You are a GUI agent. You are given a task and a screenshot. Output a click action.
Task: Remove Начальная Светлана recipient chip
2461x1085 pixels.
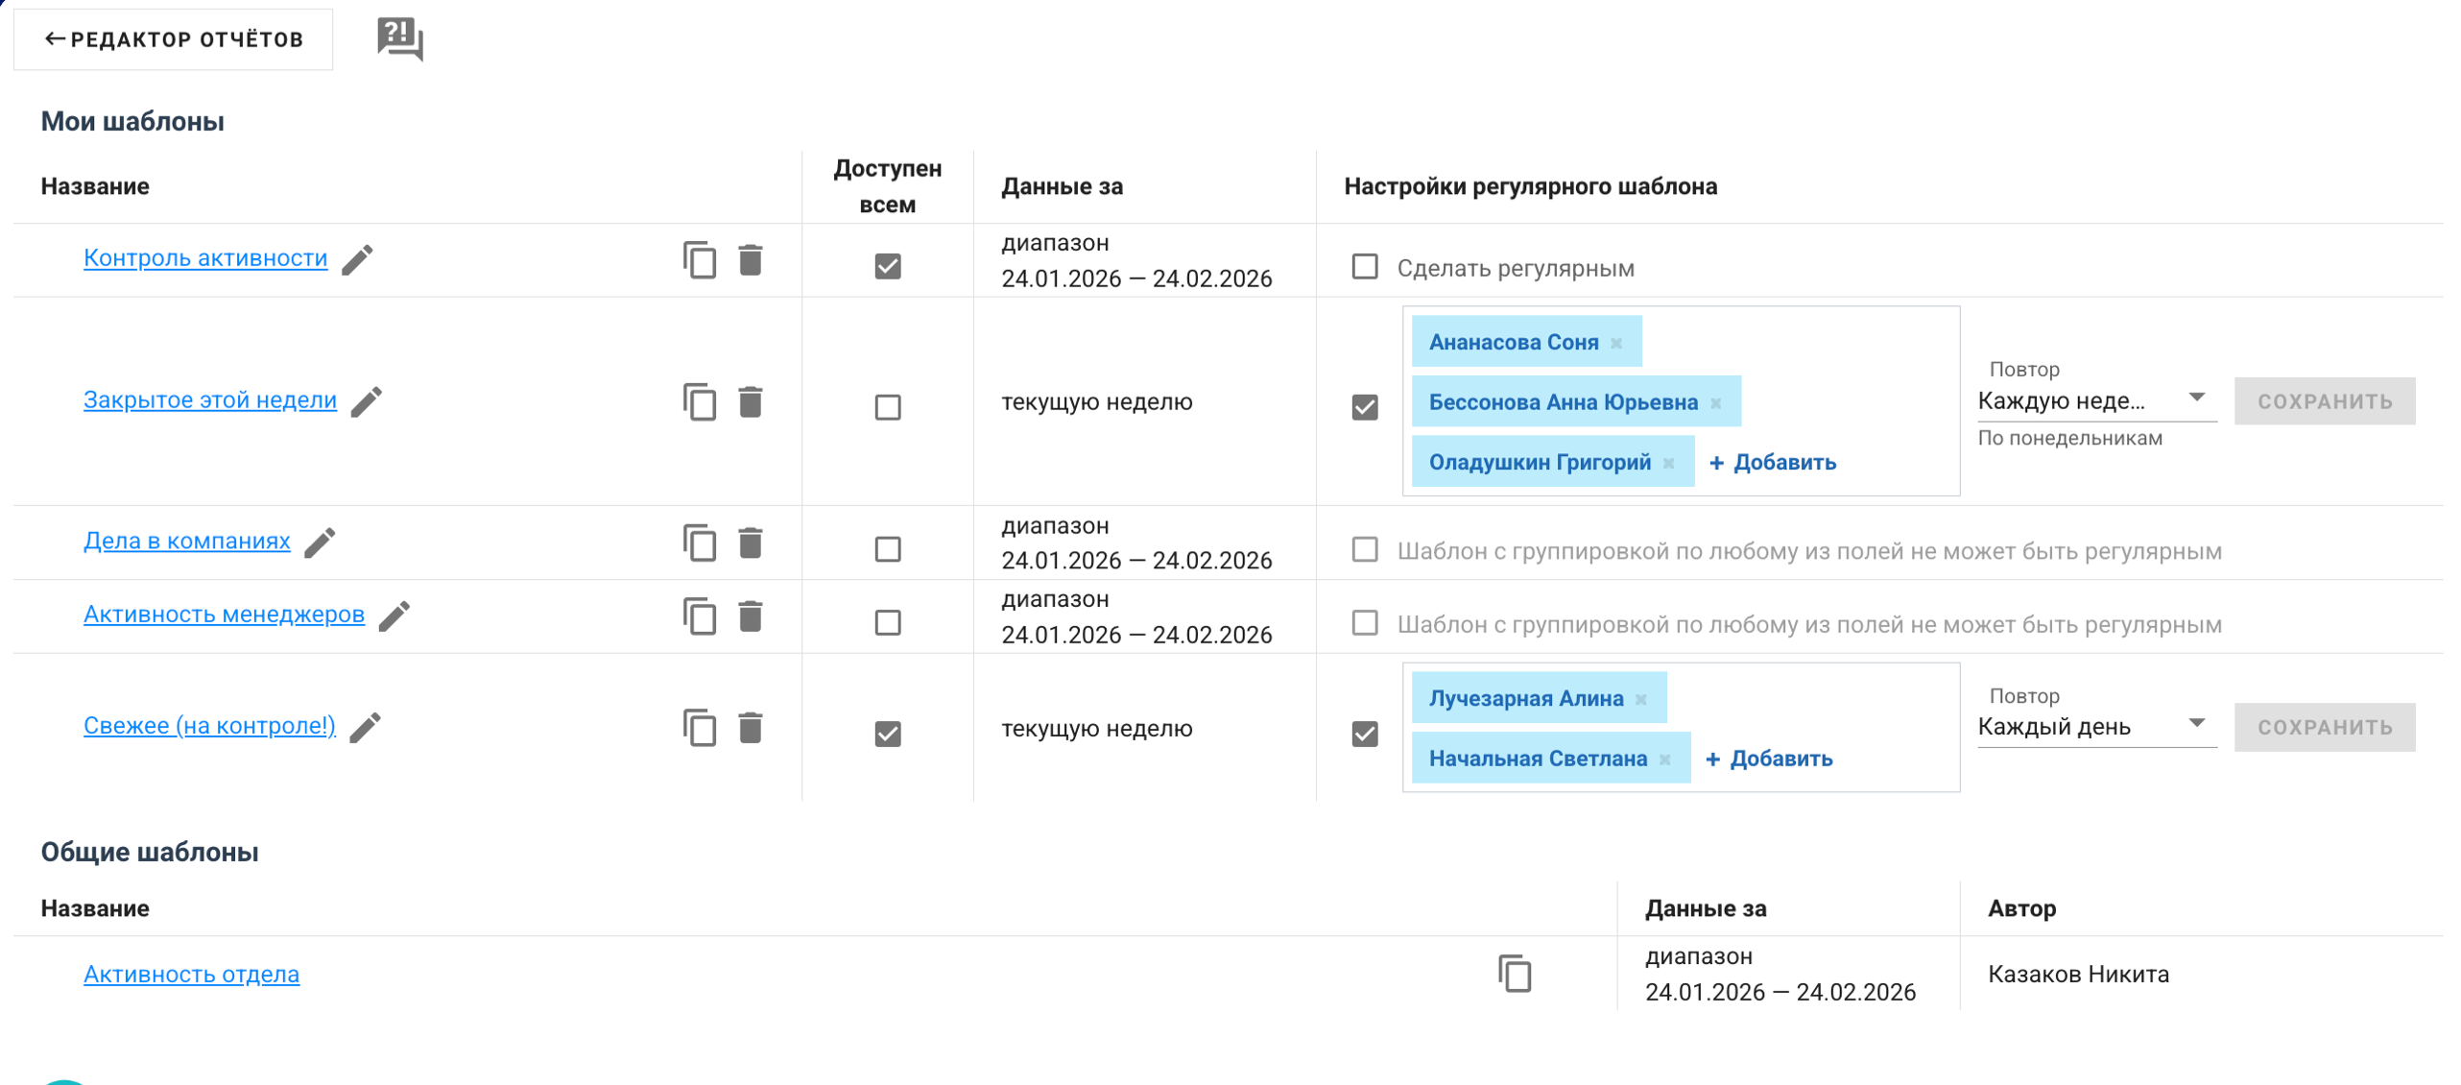[1664, 759]
